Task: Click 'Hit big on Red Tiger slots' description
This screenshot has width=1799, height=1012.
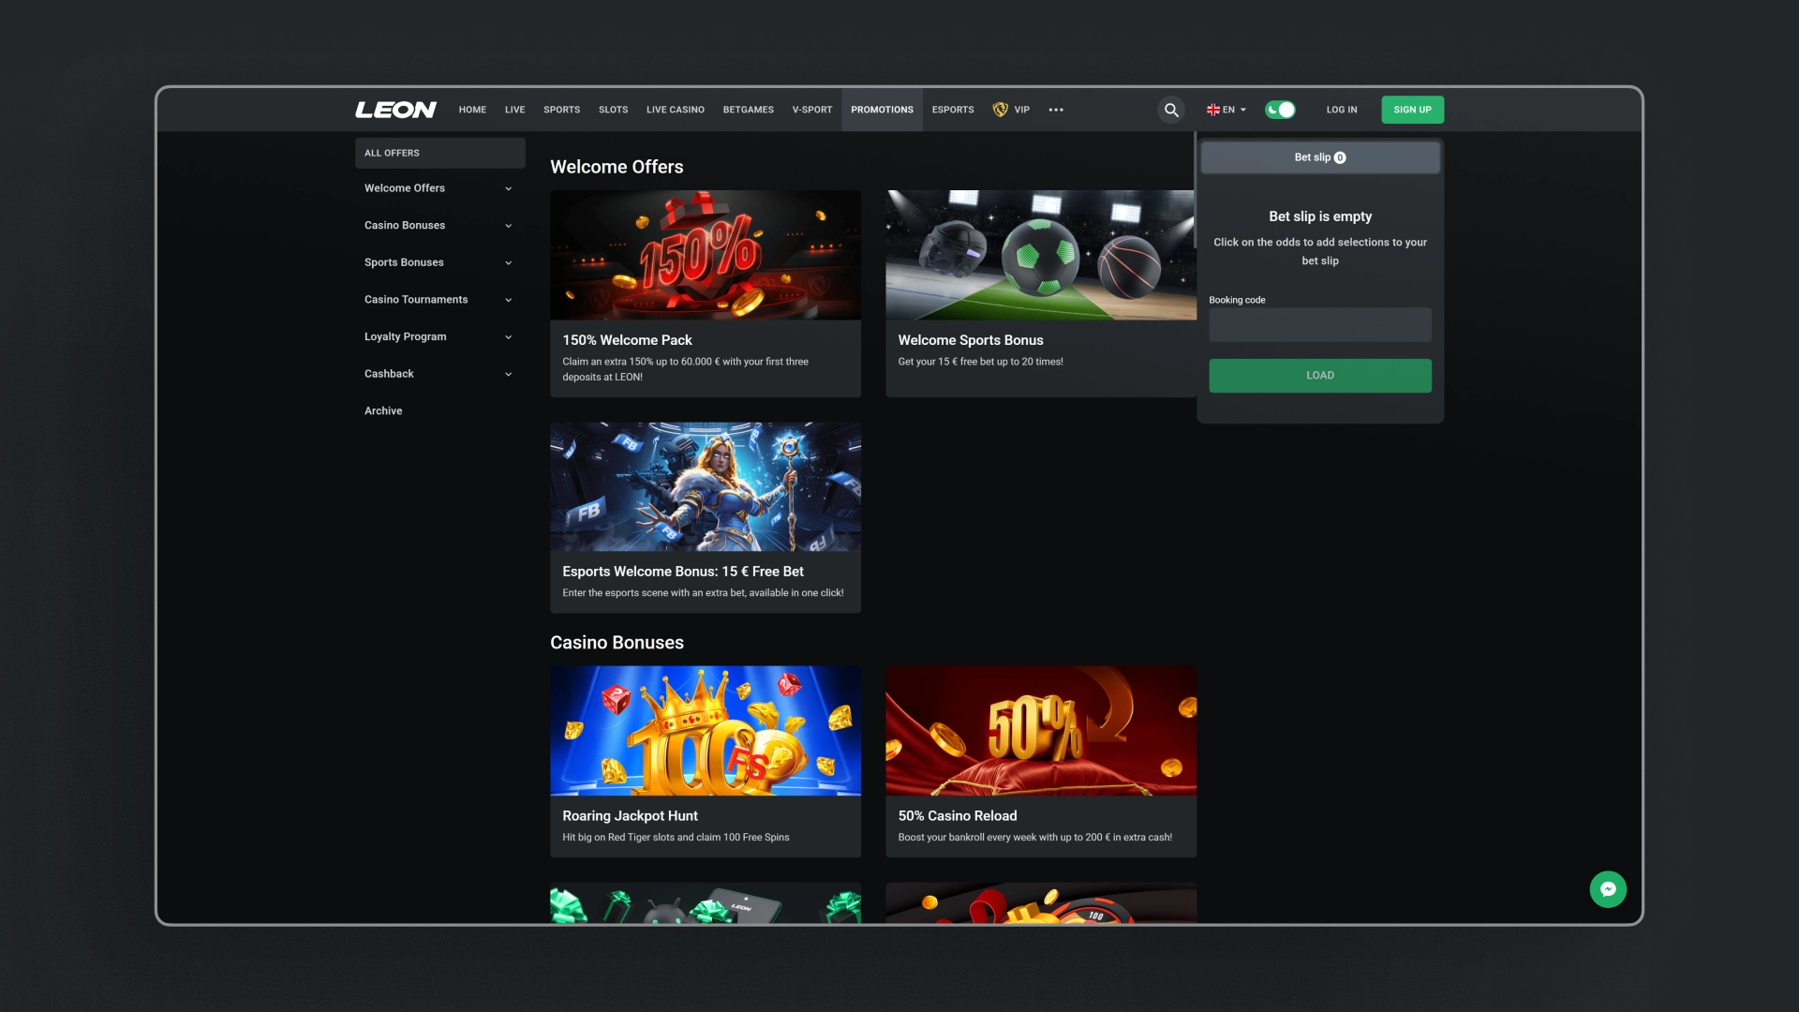Action: 676,838
